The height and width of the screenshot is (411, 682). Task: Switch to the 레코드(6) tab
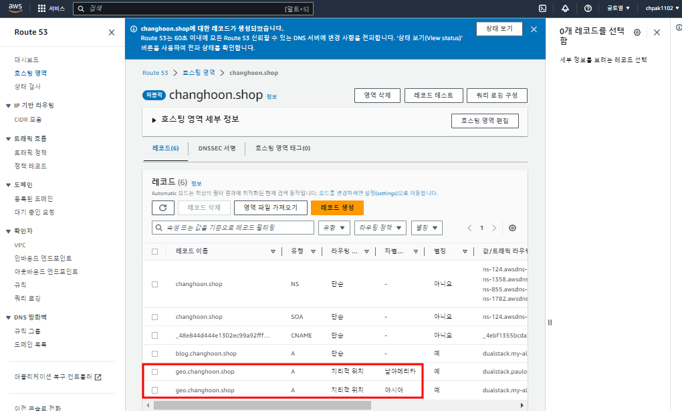[x=165, y=148]
